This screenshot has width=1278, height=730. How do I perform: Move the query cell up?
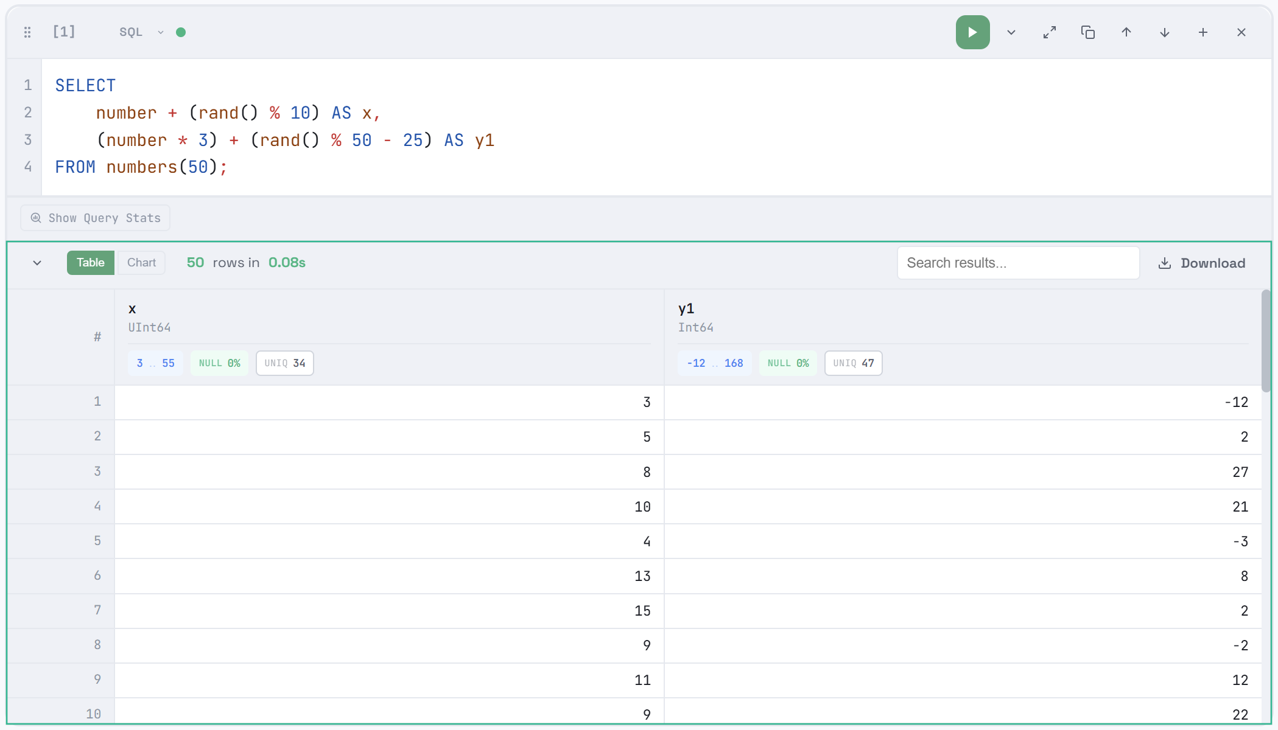[x=1126, y=32]
